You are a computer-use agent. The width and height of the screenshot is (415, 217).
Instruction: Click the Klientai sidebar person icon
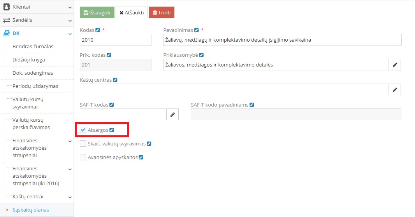click(x=7, y=7)
